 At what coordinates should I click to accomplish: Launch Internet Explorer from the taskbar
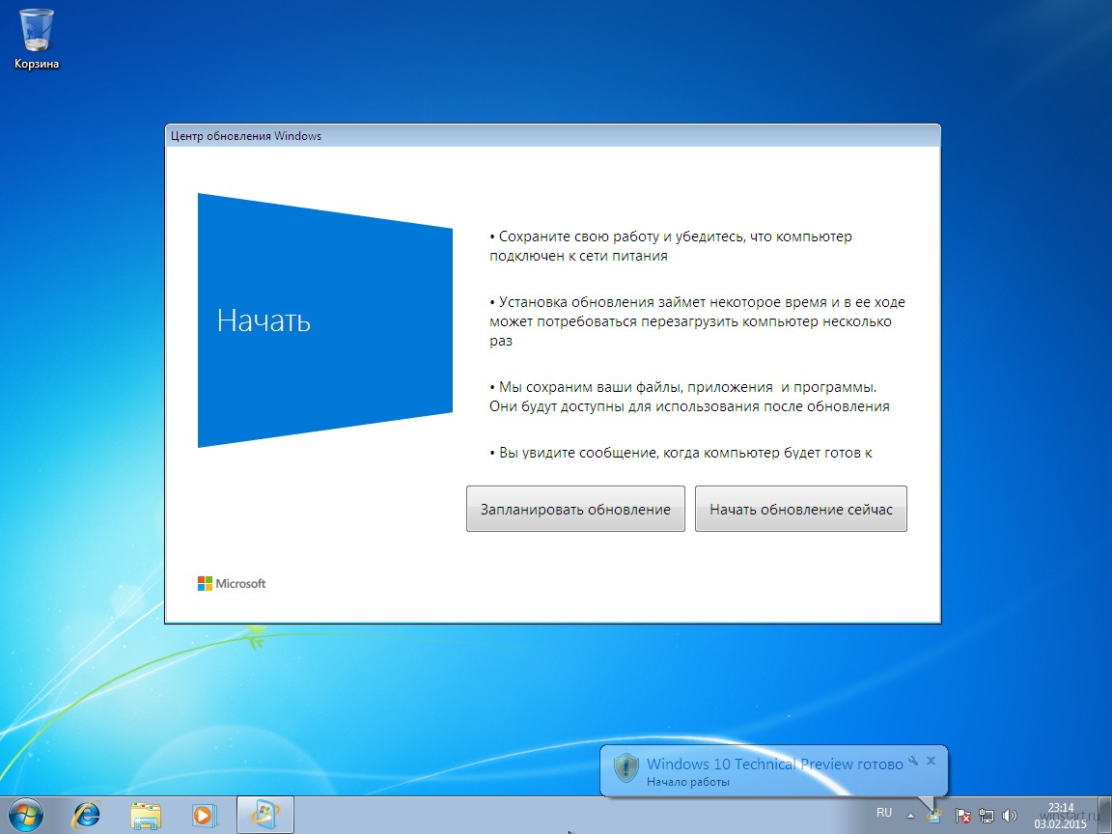(x=87, y=815)
